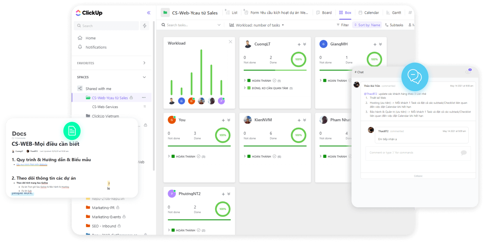485x243 pixels.
Task: Collapse the sidebar using the double-chevron icon
Action: [149, 13]
